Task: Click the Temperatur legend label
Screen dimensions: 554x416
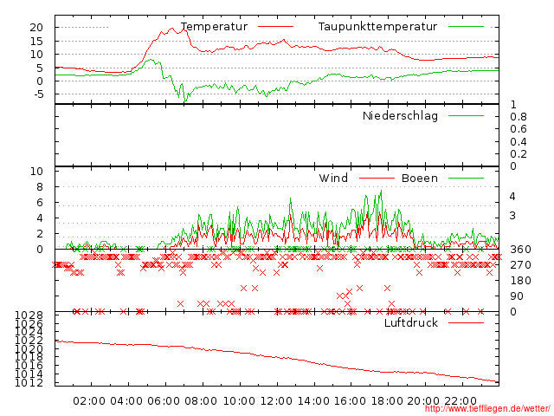Action: tap(214, 27)
